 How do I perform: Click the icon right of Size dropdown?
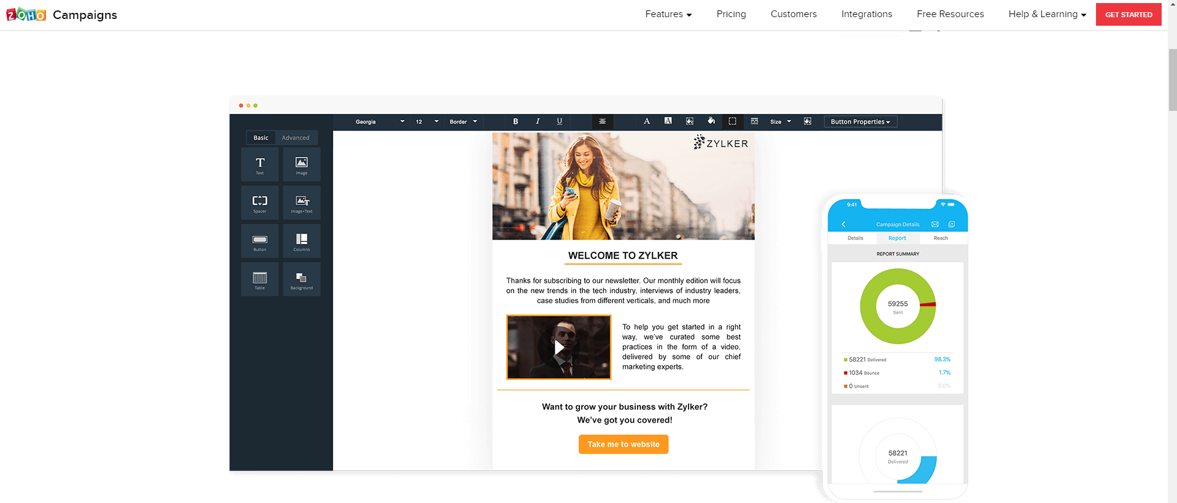click(808, 121)
